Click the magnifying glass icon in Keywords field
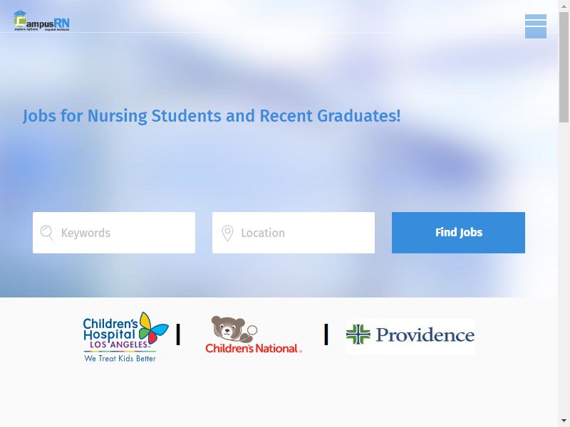This screenshot has width=570, height=427. click(x=46, y=233)
